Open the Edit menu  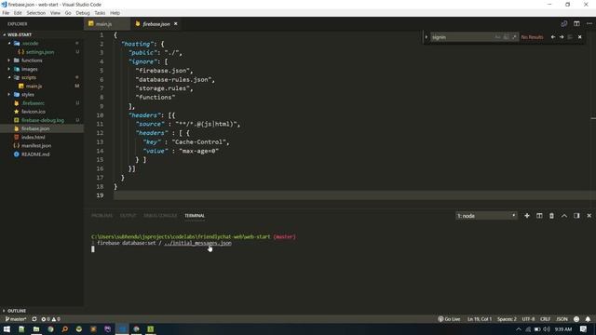18,13
